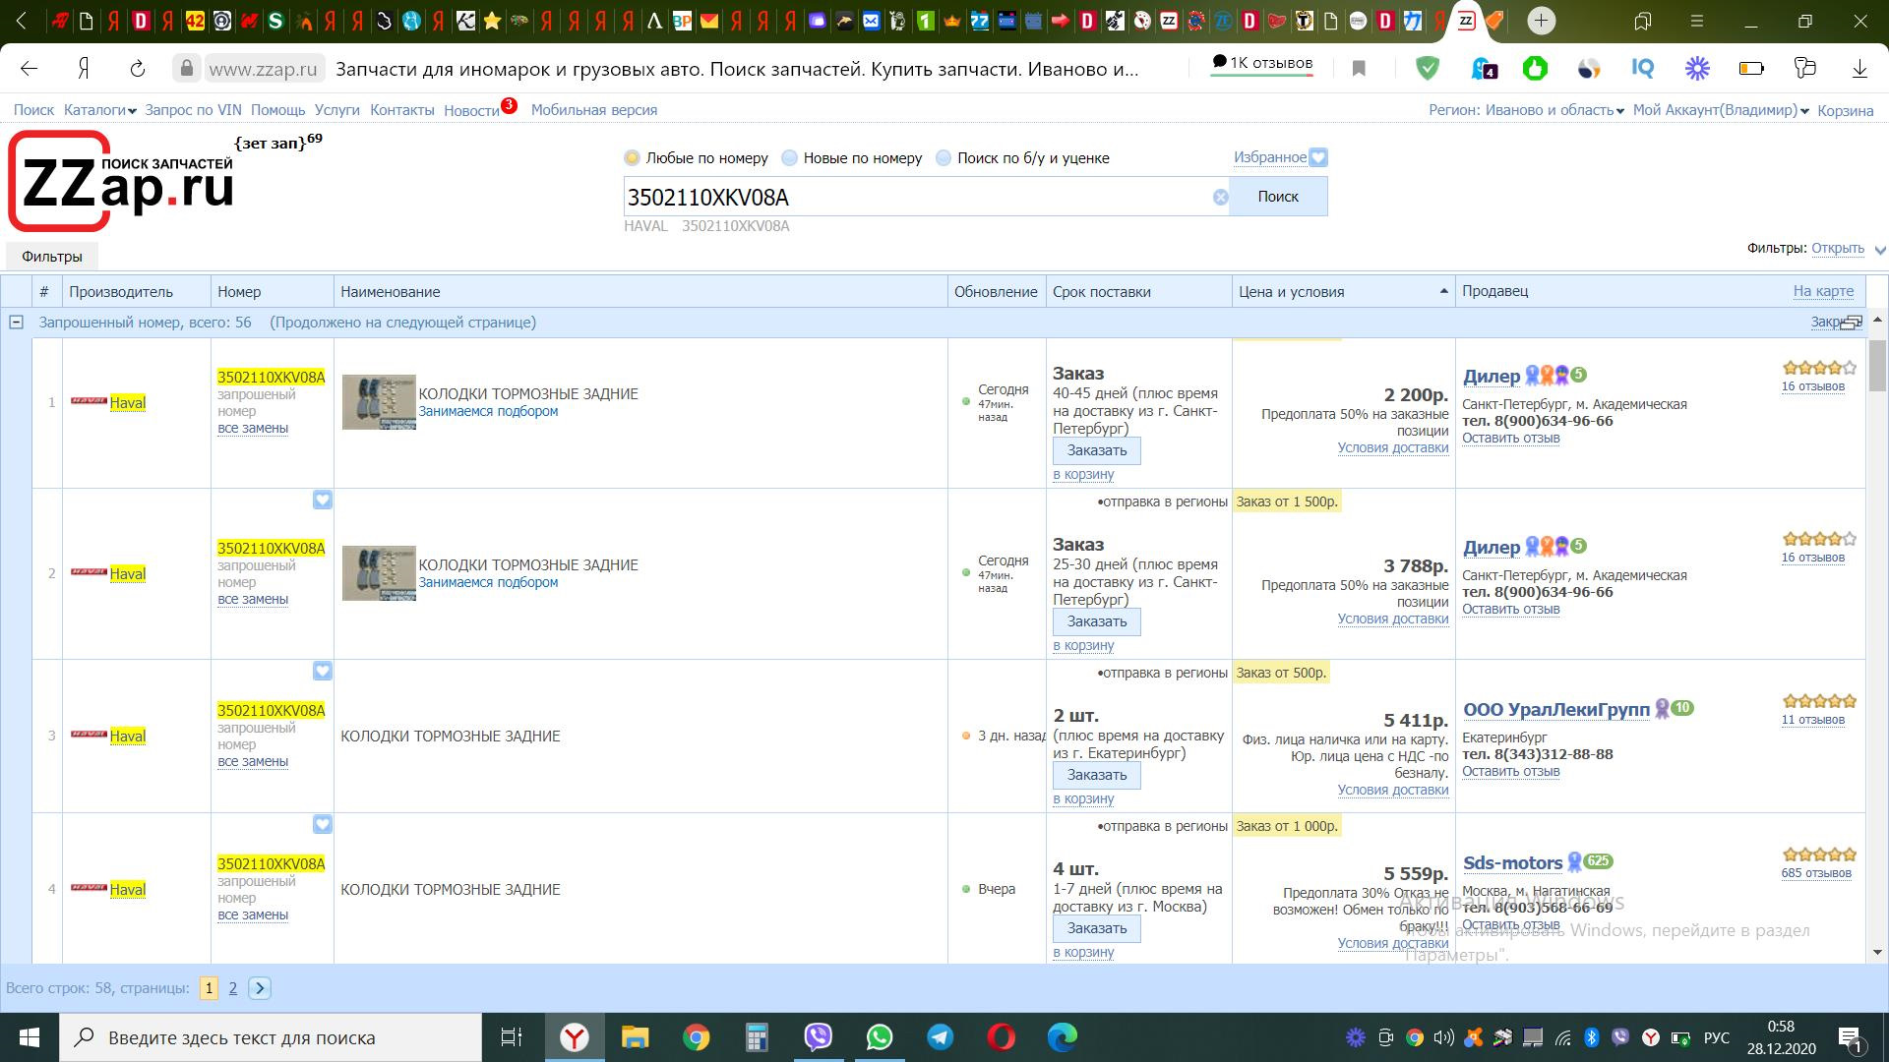This screenshot has width=1889, height=1062.
Task: Open the Sds-motors seller link
Action: point(1512,863)
